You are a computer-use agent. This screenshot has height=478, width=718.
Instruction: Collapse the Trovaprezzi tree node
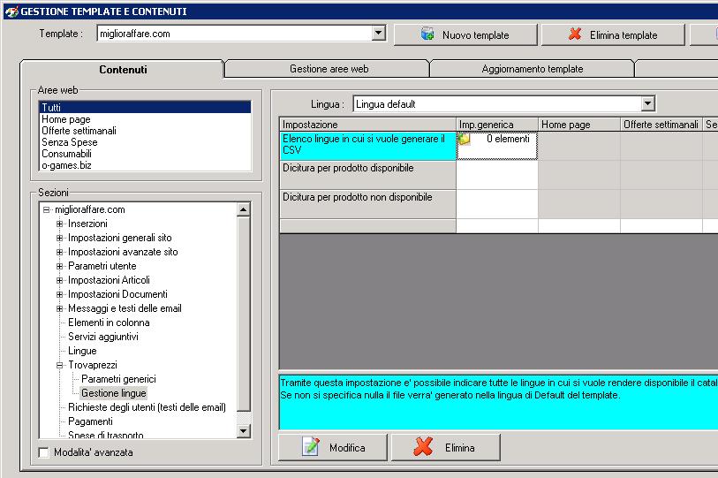click(59, 366)
